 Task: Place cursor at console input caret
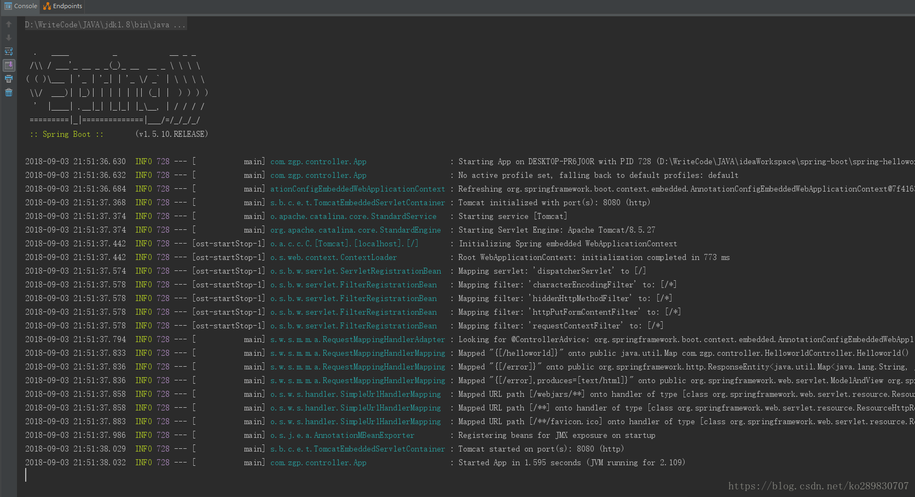(26, 475)
